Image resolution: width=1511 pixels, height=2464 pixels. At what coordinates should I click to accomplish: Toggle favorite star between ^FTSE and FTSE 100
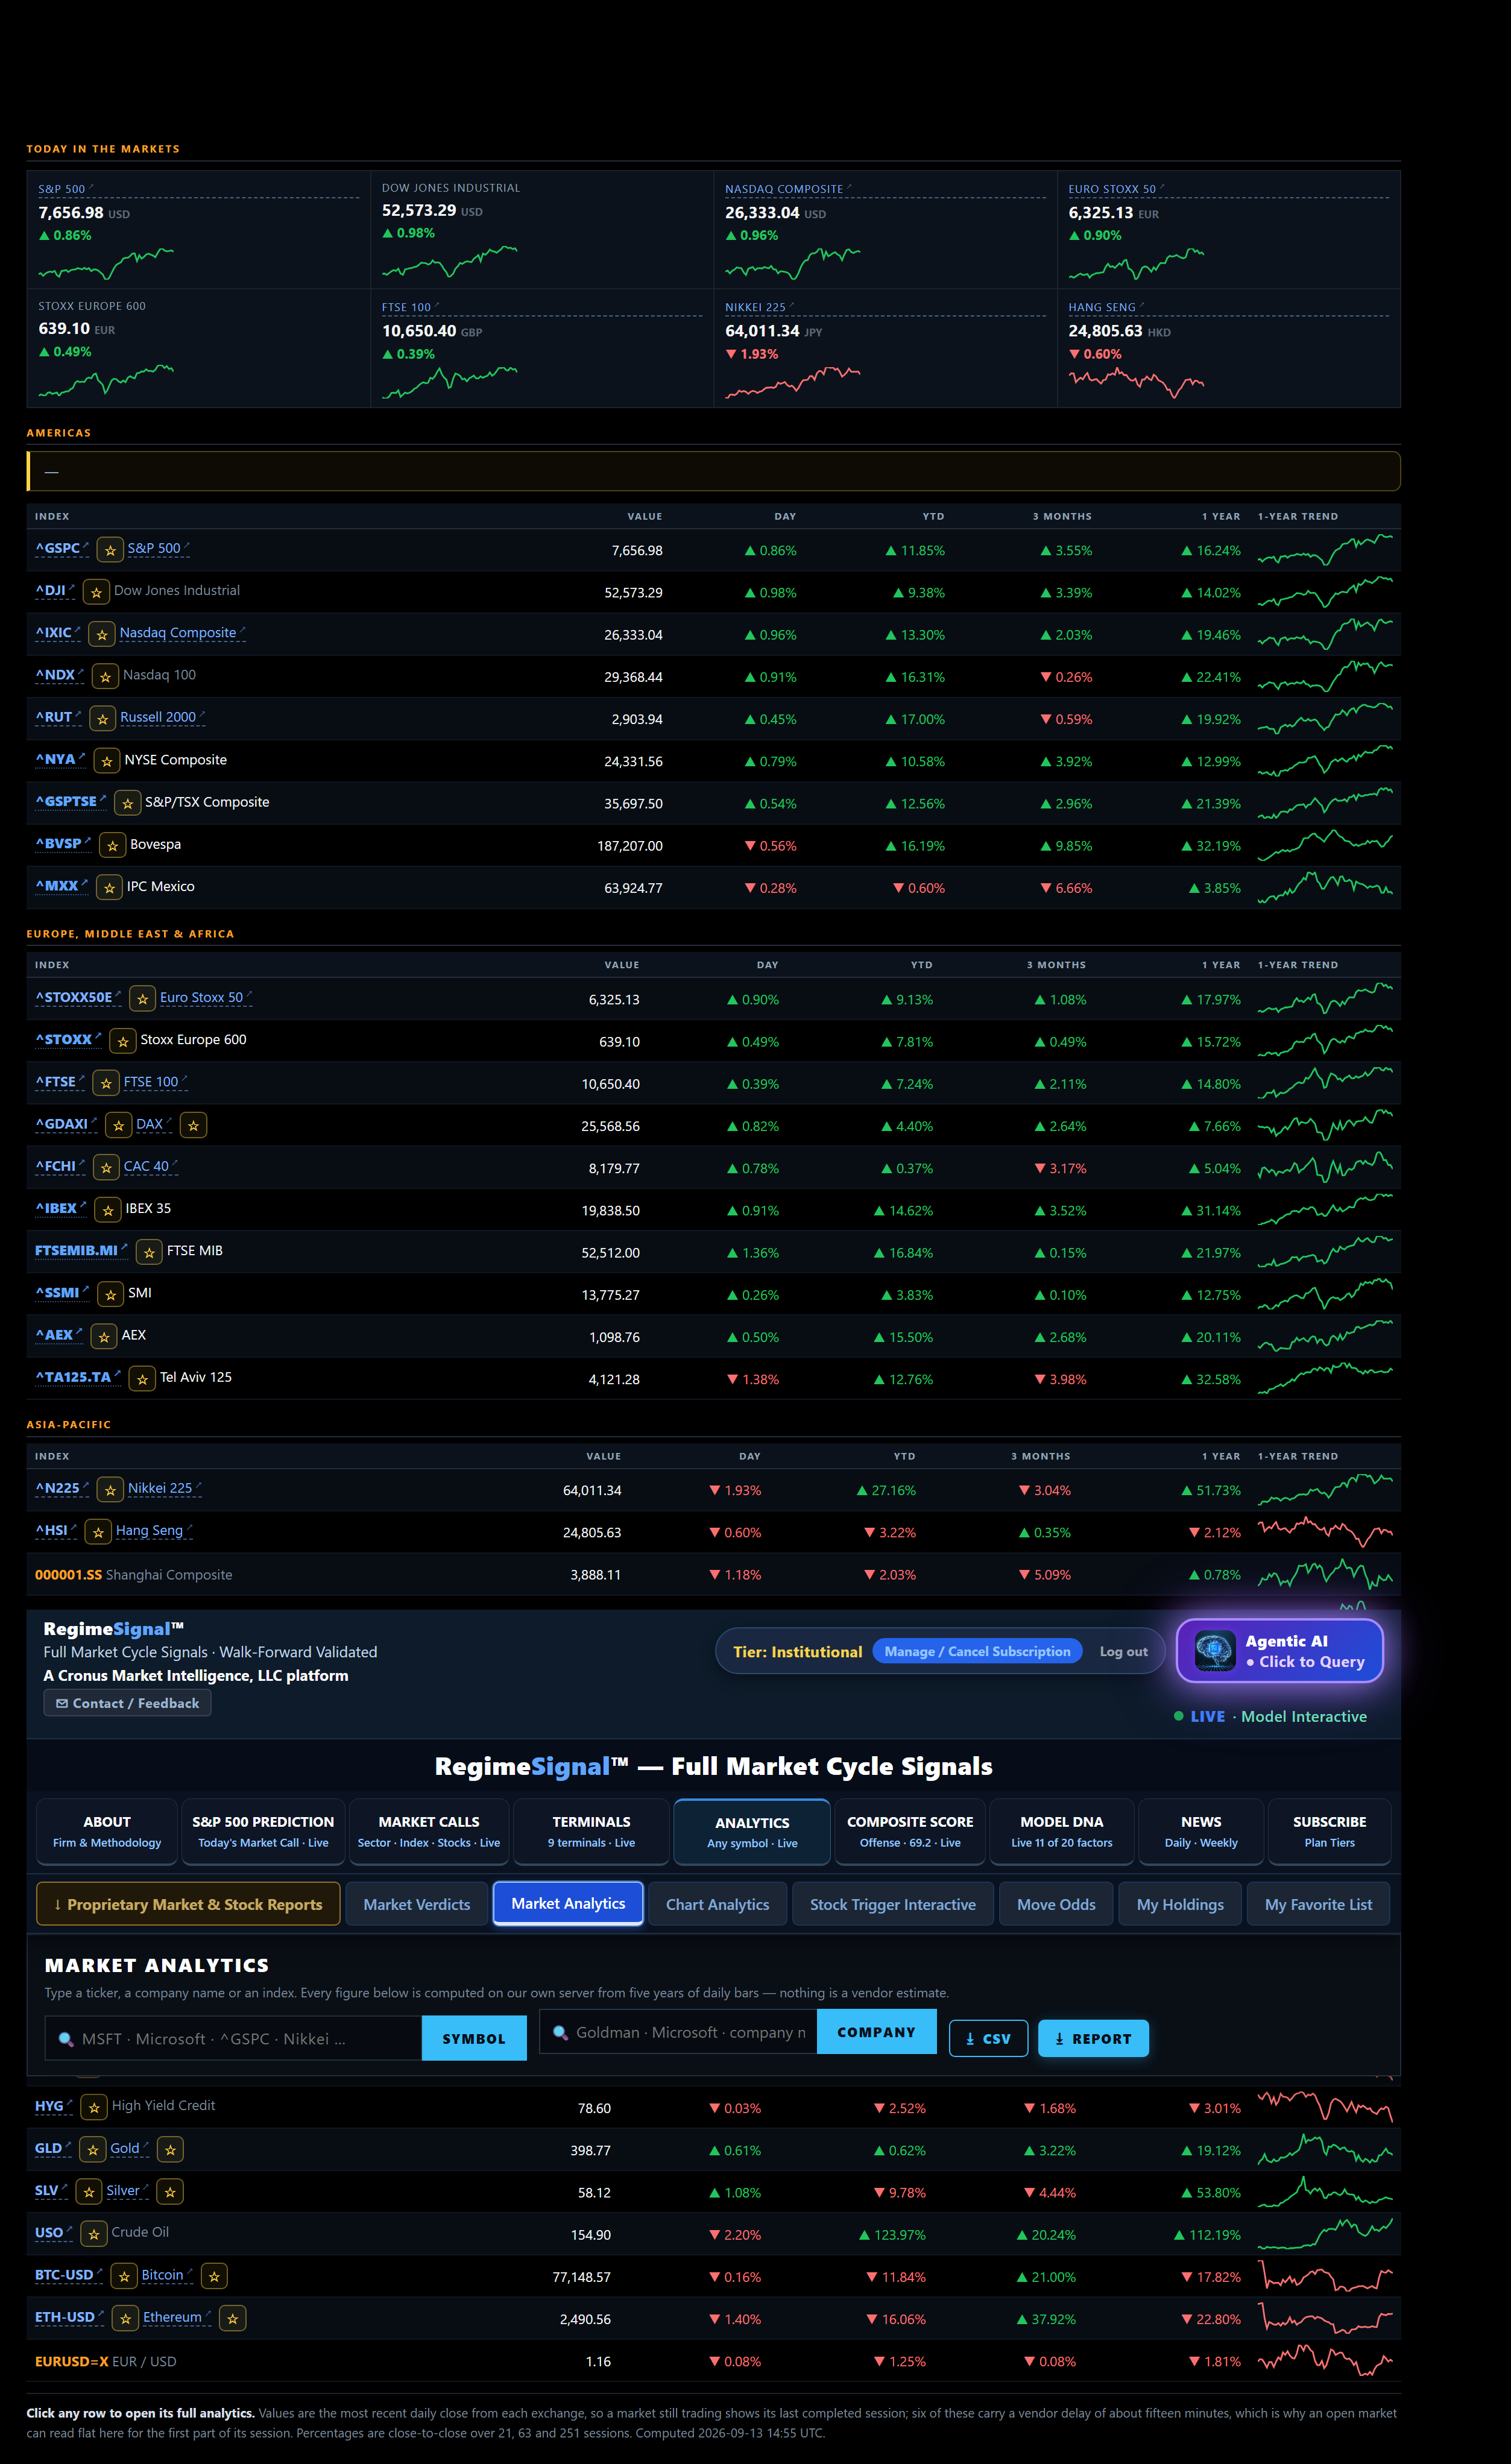(x=106, y=1083)
